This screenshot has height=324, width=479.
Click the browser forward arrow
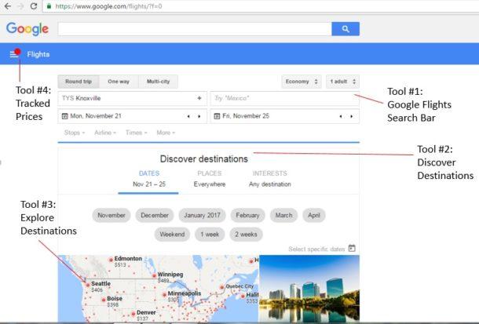(x=20, y=5)
